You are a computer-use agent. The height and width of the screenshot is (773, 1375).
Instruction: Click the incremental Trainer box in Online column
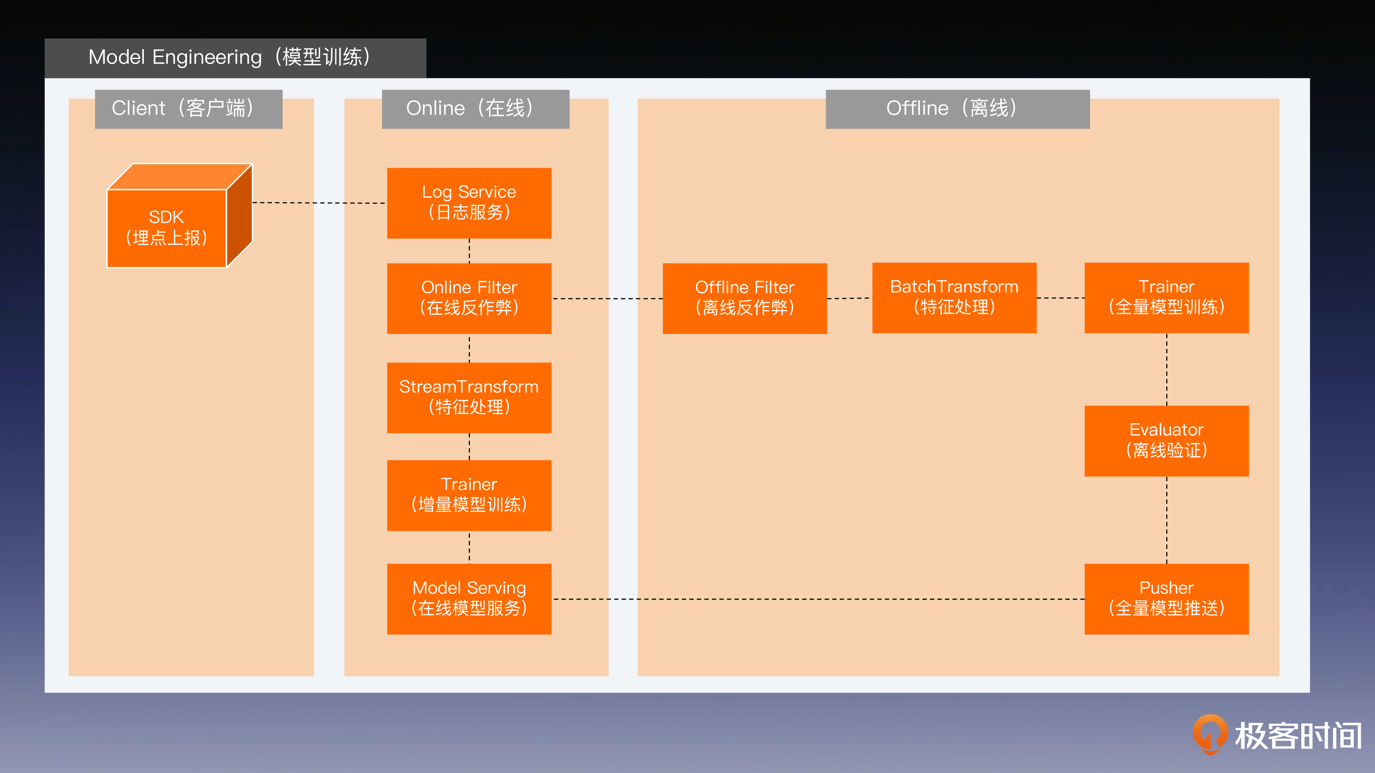click(469, 495)
